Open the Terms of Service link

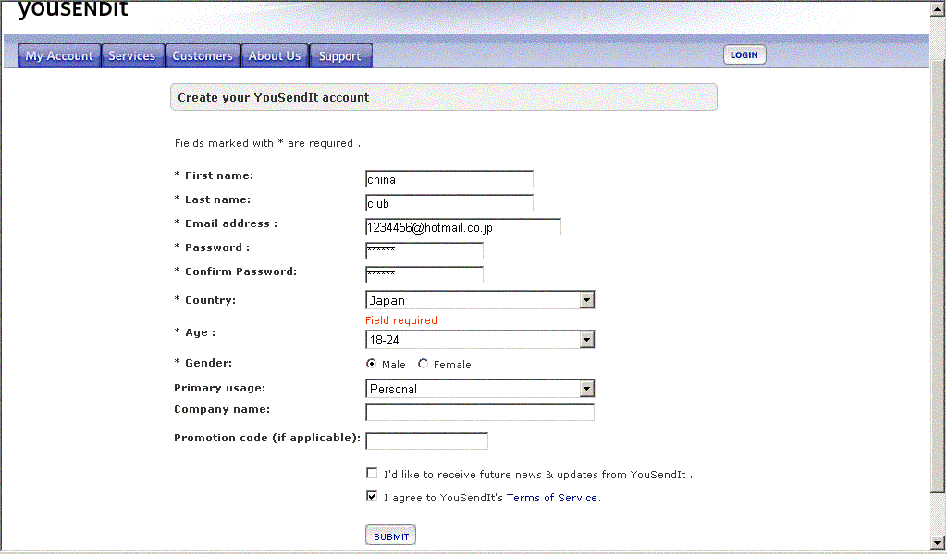(552, 498)
